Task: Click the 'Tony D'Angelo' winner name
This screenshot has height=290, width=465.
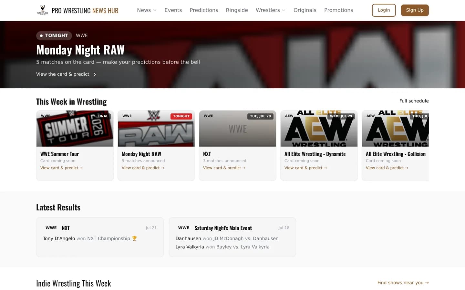Action: pyautogui.click(x=59, y=238)
